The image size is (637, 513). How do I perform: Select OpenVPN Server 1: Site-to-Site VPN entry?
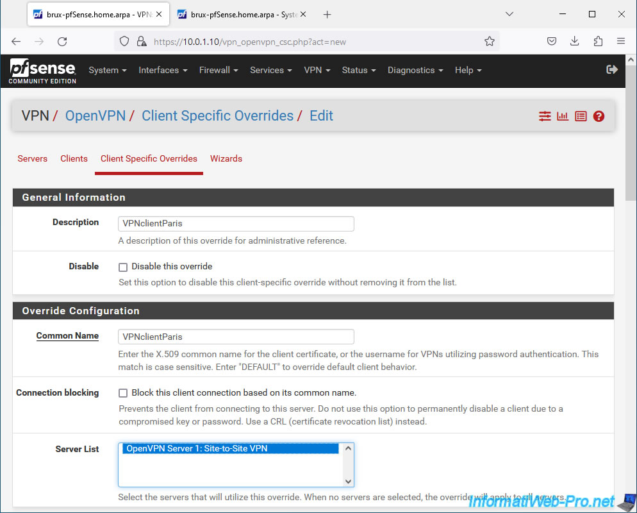click(230, 449)
